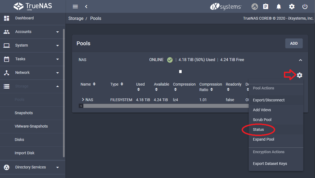Open the TrueCommand status icon
The image size is (315, 178).
click(254, 7)
